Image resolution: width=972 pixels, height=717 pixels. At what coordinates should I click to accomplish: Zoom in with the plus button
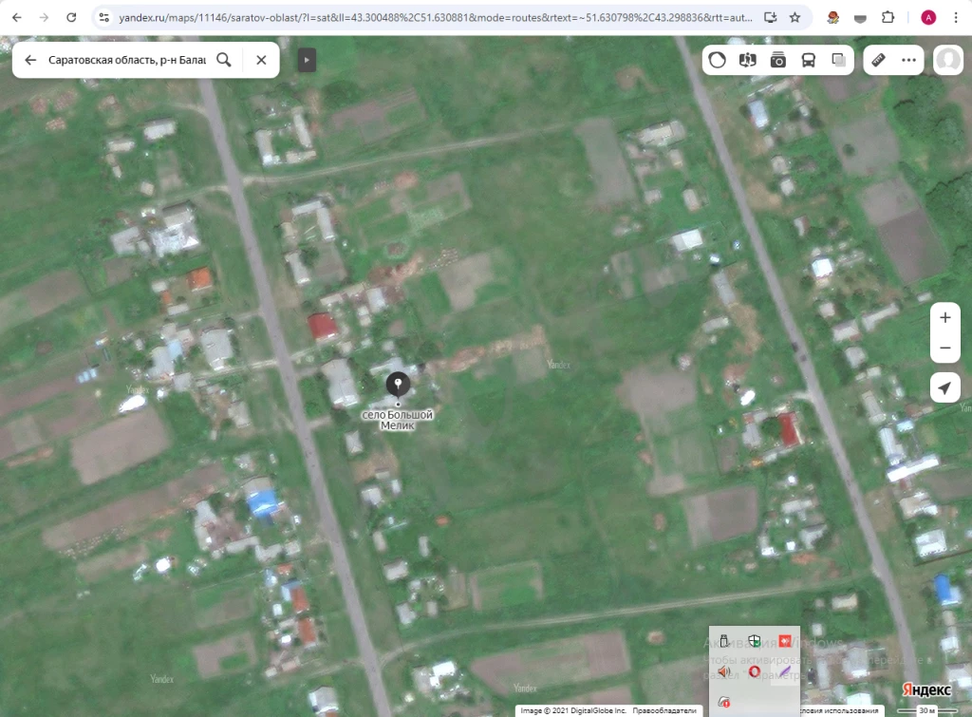click(945, 318)
